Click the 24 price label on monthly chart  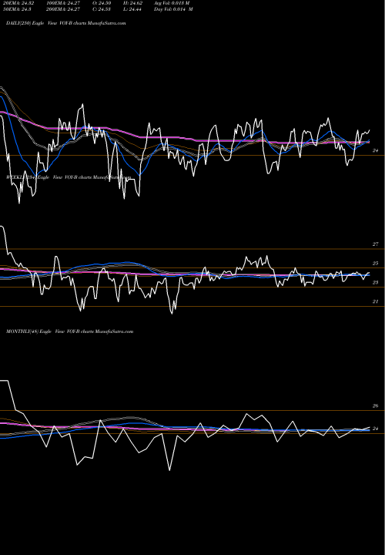point(376,429)
